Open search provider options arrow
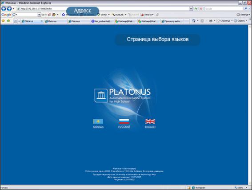Image resolution: width=252 pixels, height=190 pixels. [249, 9]
